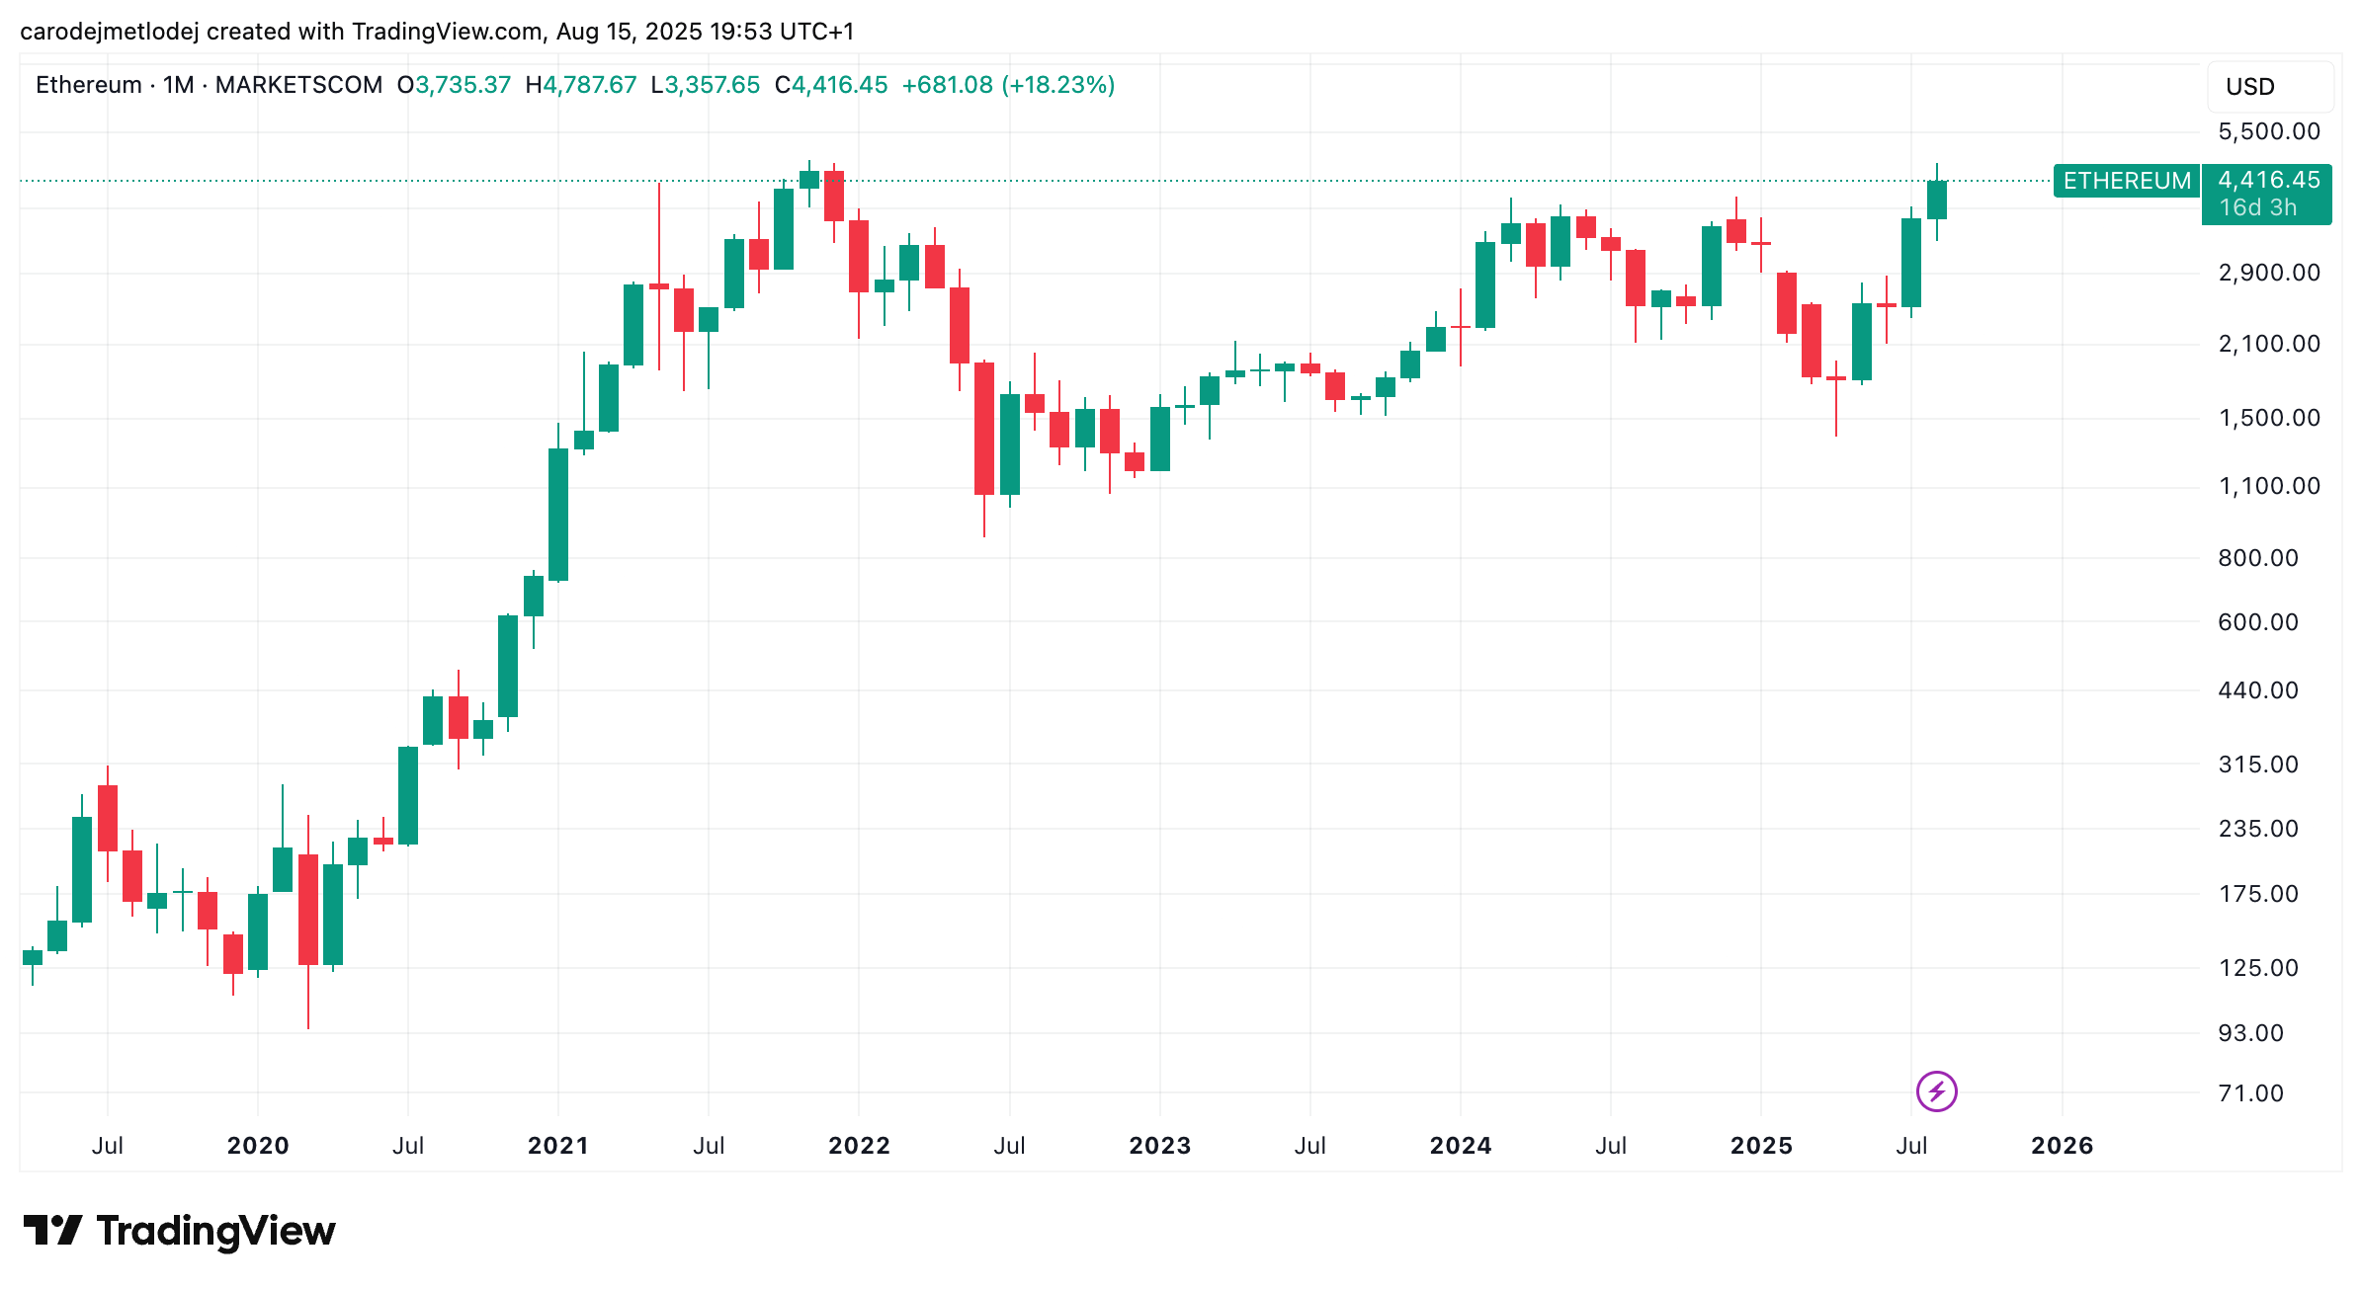Click the 16d 3h countdown label
Viewport: 2362px width, 1290px height.
pos(2258,207)
